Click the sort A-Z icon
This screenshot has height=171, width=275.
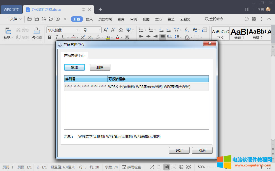tap(187, 30)
